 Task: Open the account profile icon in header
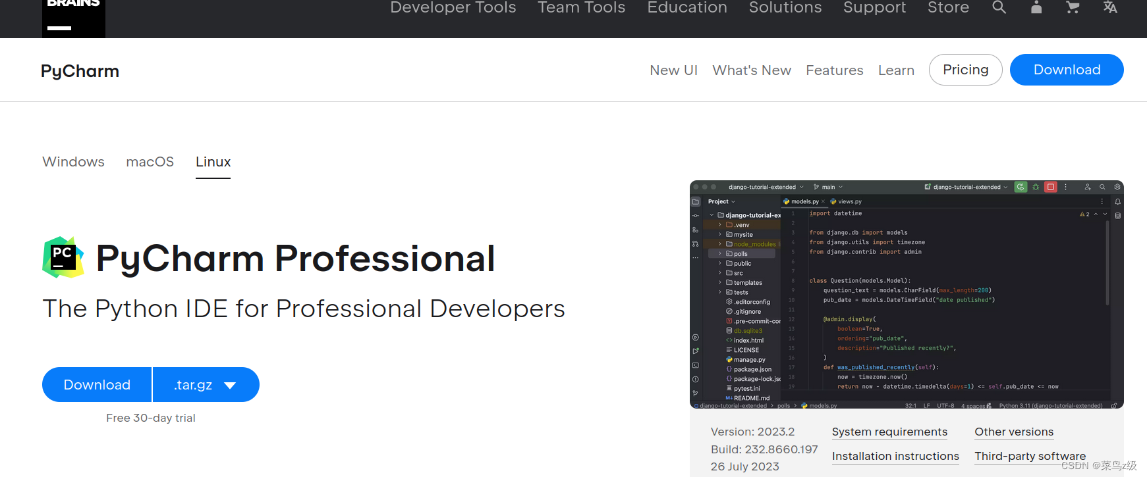[x=1036, y=7]
